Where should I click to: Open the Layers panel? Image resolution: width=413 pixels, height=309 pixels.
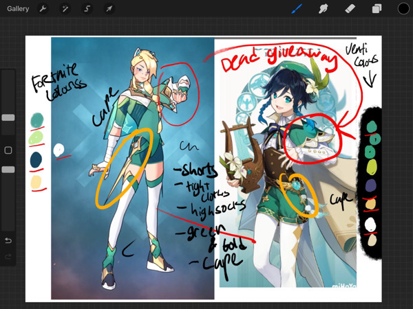click(x=377, y=9)
